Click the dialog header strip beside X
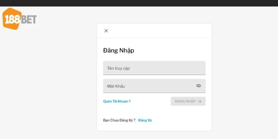 pos(160,31)
